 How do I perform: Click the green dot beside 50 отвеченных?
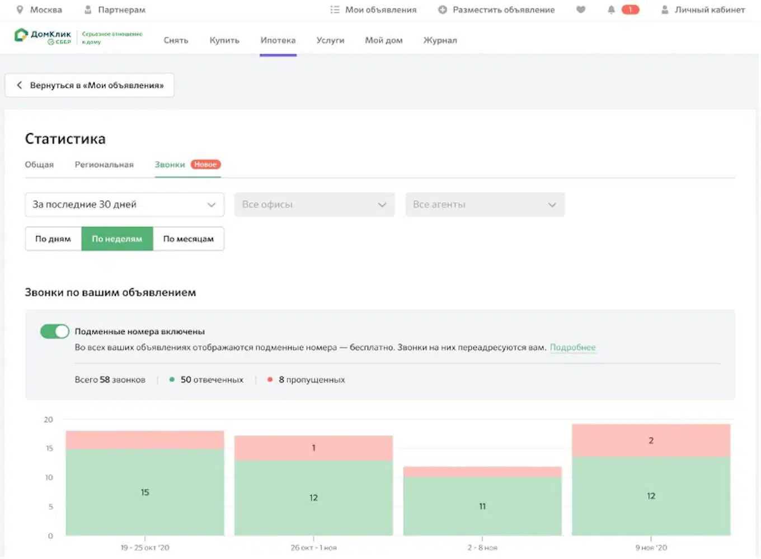tap(172, 380)
